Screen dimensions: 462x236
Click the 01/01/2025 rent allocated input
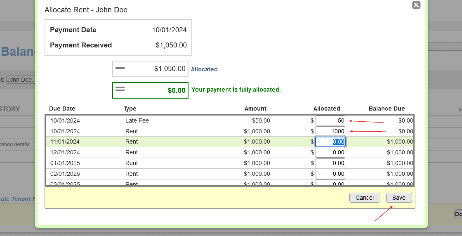click(x=330, y=163)
